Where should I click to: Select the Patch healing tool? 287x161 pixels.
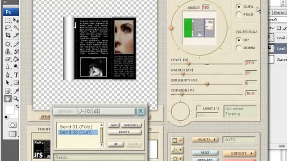click(x=8, y=44)
